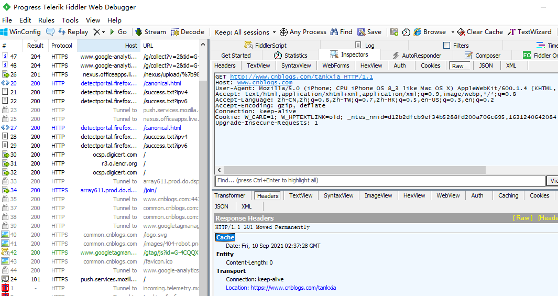Select request SyntaxView tab
The height and width of the screenshot is (296, 558).
[x=296, y=65]
